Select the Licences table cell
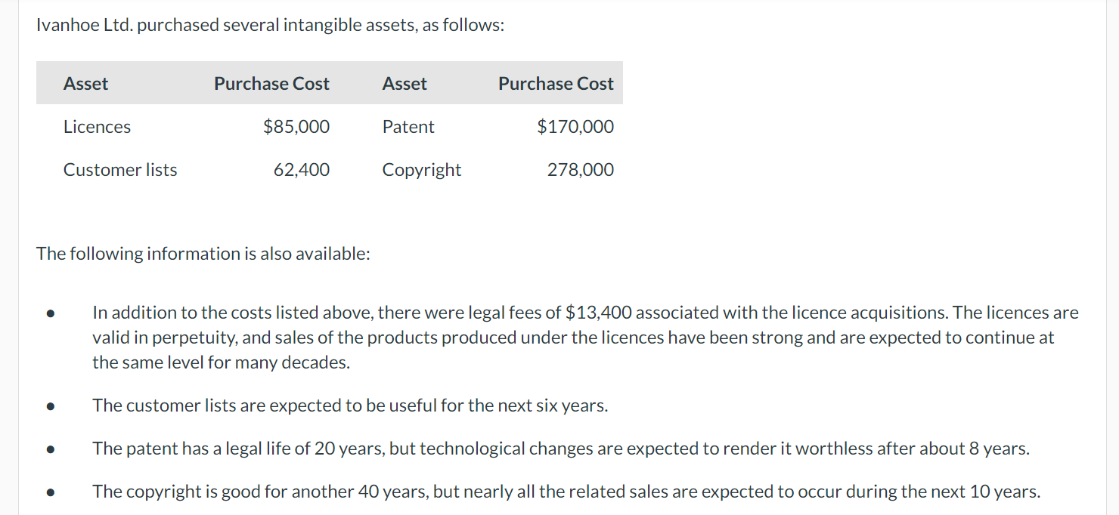Viewport: 1119px width, 515px height. [x=97, y=127]
